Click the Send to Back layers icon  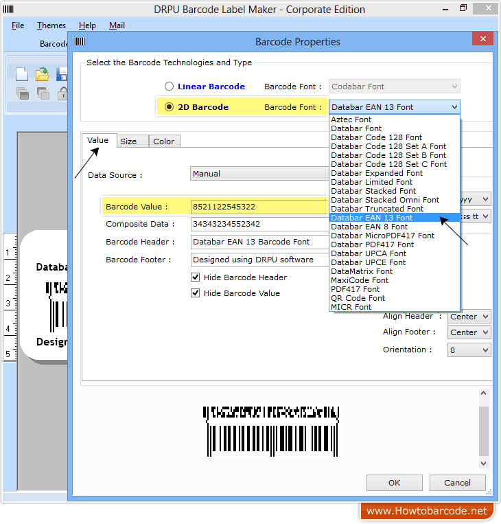click(43, 93)
